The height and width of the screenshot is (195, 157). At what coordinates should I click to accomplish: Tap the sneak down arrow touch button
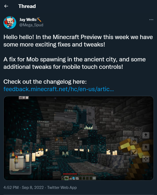click(x=146, y=147)
